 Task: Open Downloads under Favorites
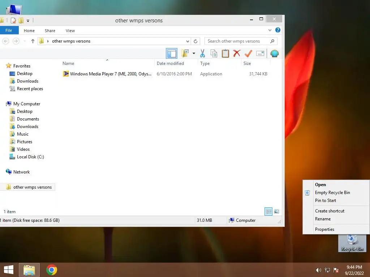[27, 81]
